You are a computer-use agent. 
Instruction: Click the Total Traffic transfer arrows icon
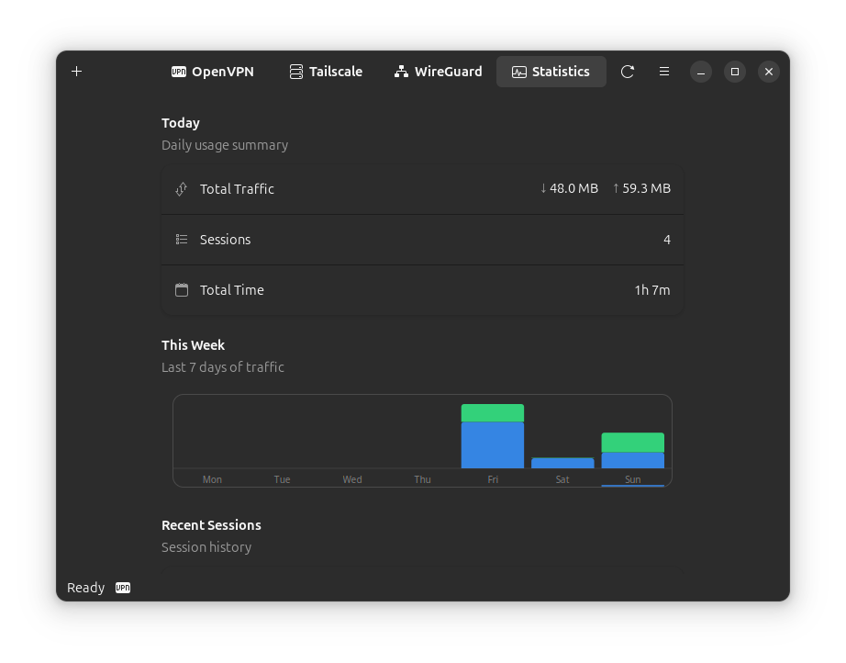[181, 188]
